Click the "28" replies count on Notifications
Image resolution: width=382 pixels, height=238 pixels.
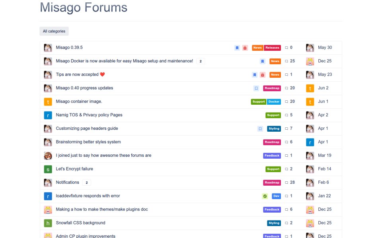tap(290, 182)
